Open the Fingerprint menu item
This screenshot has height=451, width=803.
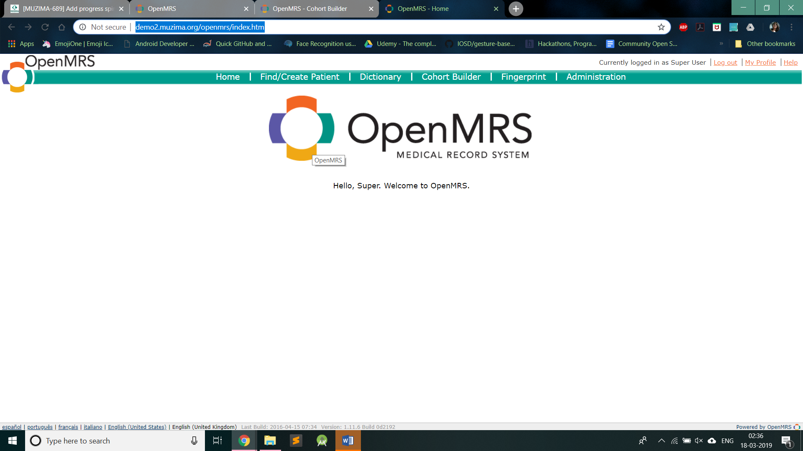pos(523,77)
